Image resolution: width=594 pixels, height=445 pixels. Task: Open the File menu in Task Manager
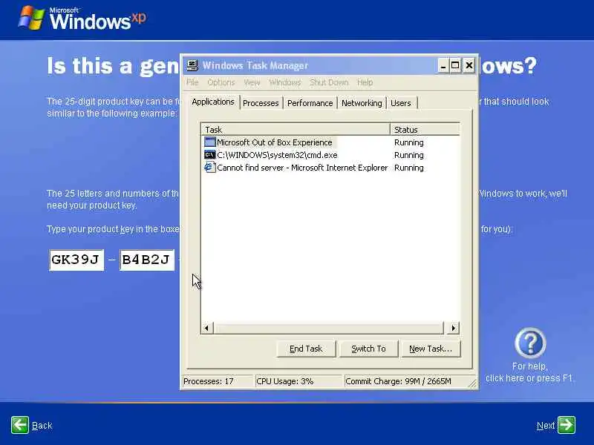[192, 82]
